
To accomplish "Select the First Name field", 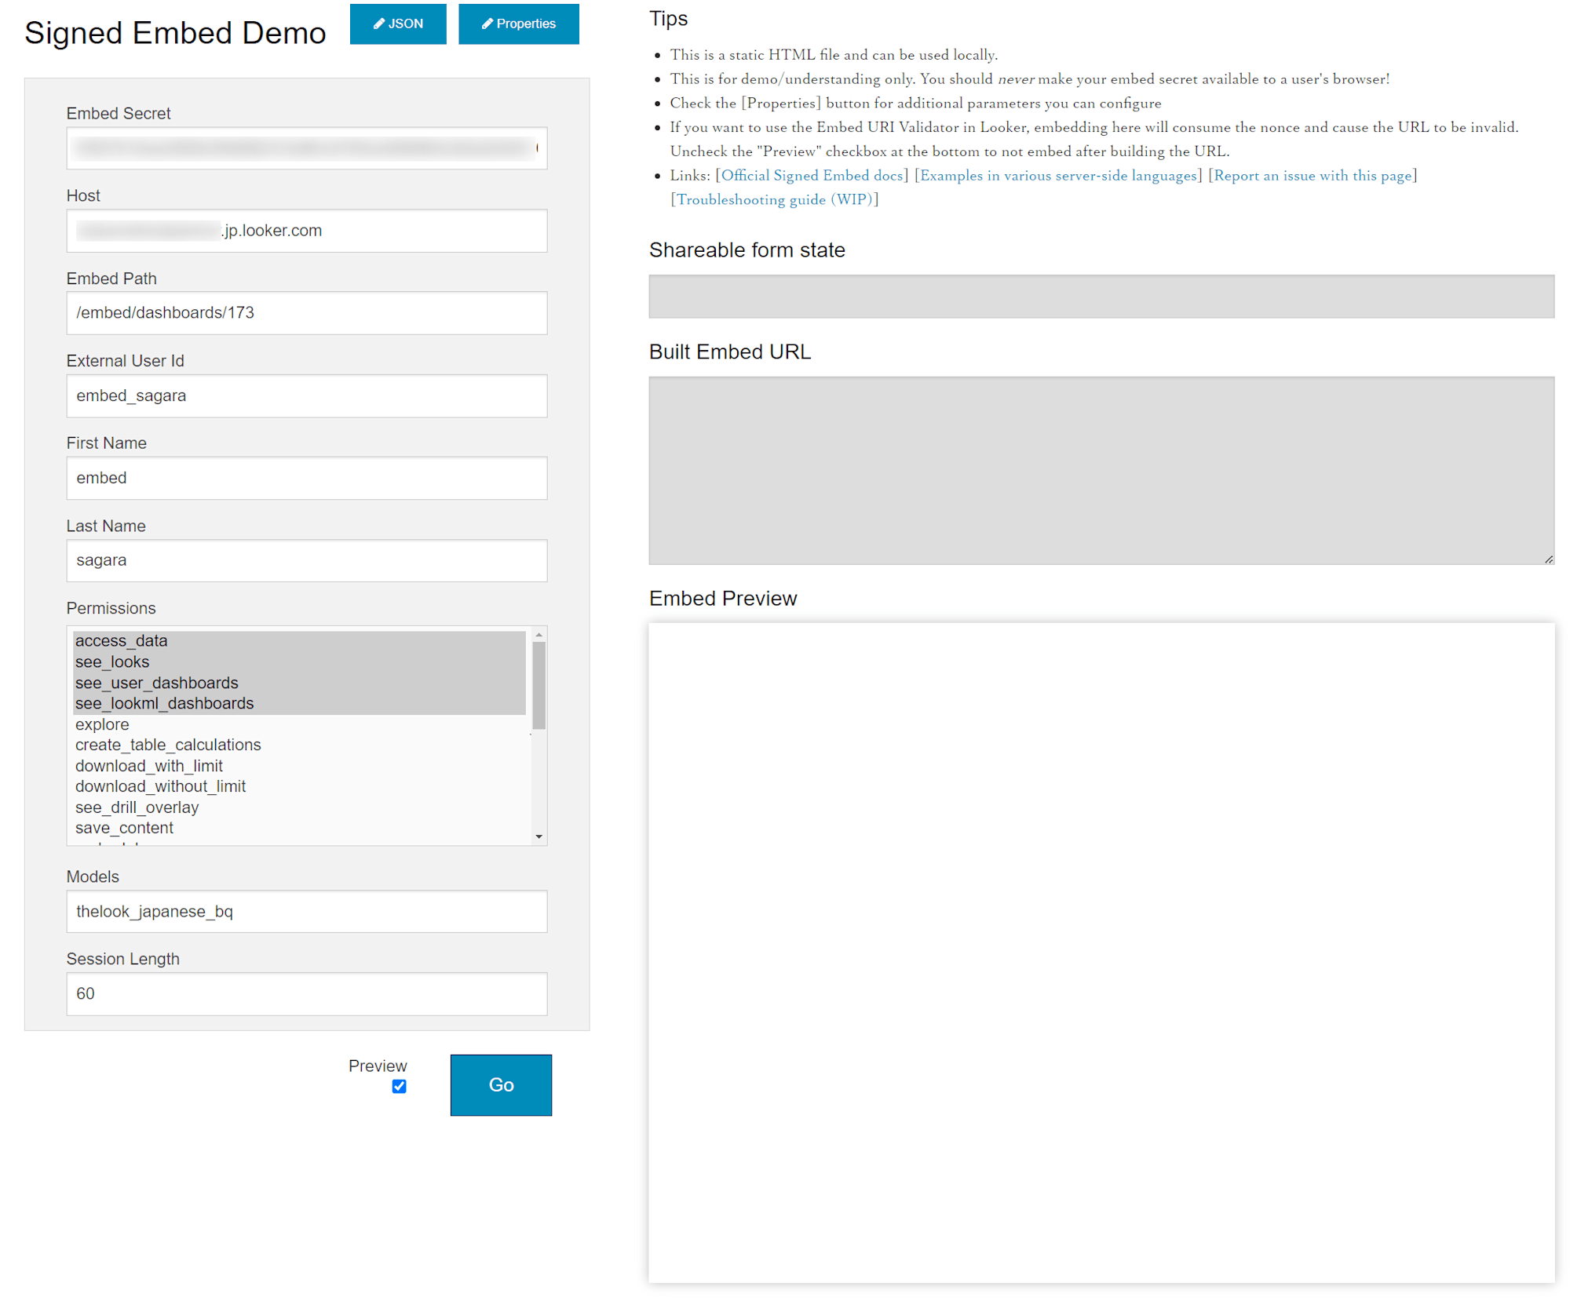I will tap(306, 478).
